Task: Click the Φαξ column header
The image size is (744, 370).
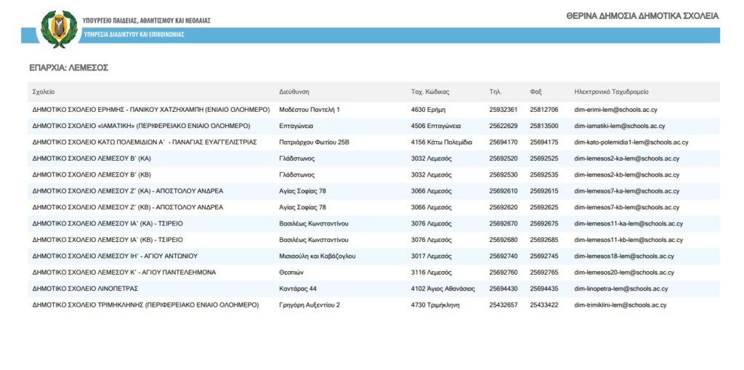Action: (536, 92)
